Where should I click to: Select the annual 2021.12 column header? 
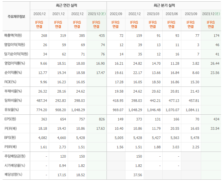tap(58, 14)
